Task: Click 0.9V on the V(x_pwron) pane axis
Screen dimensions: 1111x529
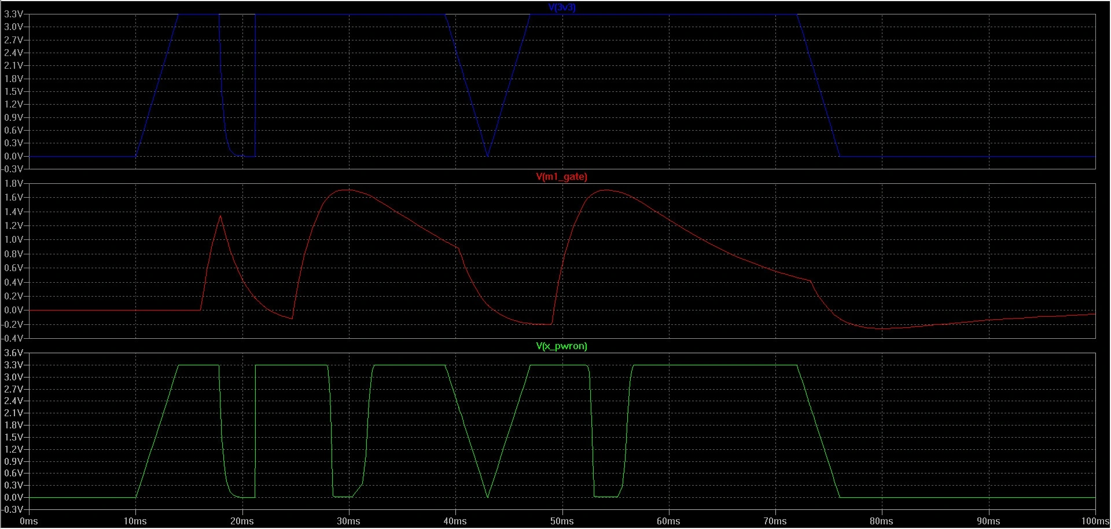Action: (x=14, y=461)
